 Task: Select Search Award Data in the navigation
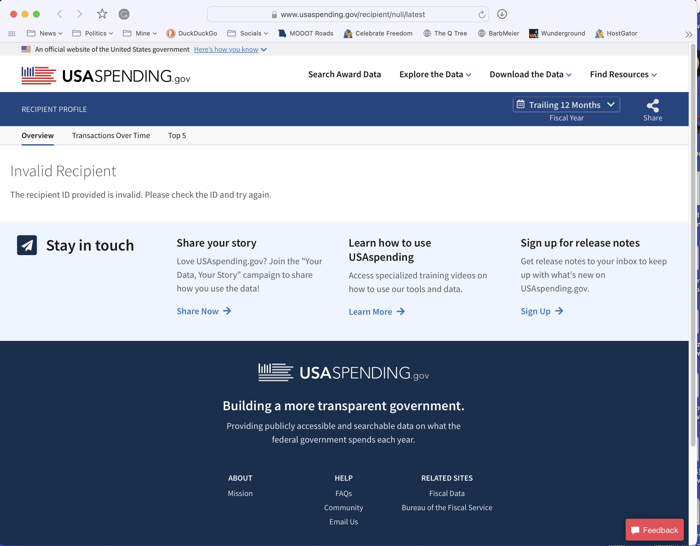point(345,74)
